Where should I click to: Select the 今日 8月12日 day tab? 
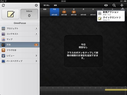54,12
